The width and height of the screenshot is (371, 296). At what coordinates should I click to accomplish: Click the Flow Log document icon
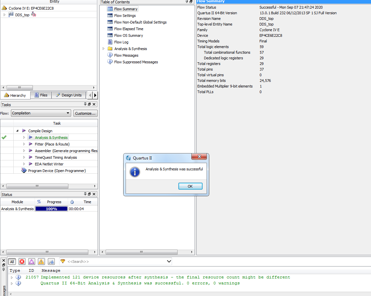click(110, 42)
